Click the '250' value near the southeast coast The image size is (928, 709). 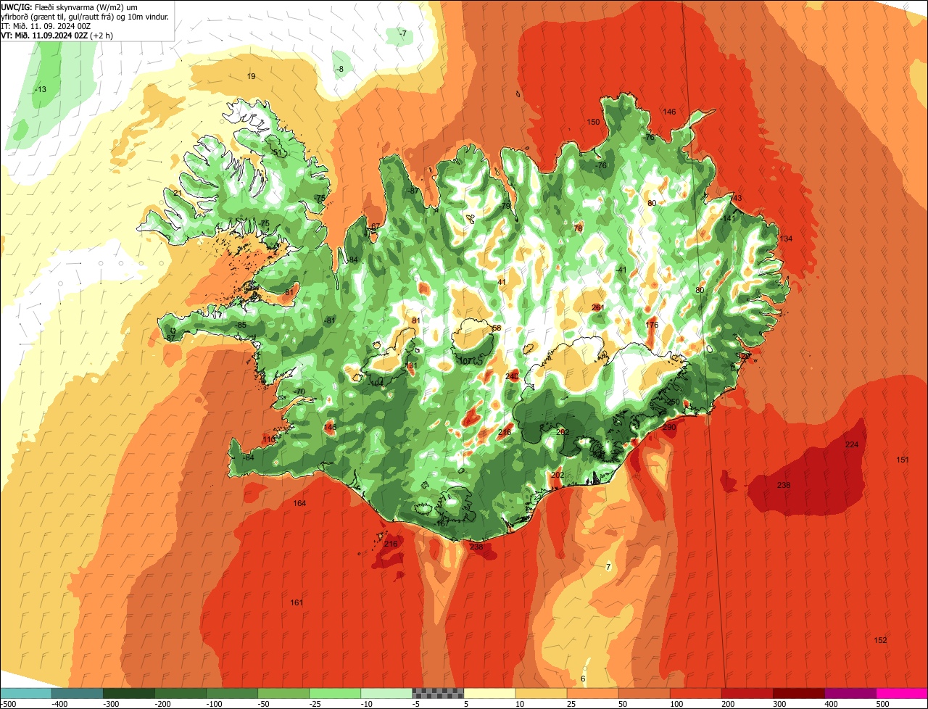coord(673,402)
